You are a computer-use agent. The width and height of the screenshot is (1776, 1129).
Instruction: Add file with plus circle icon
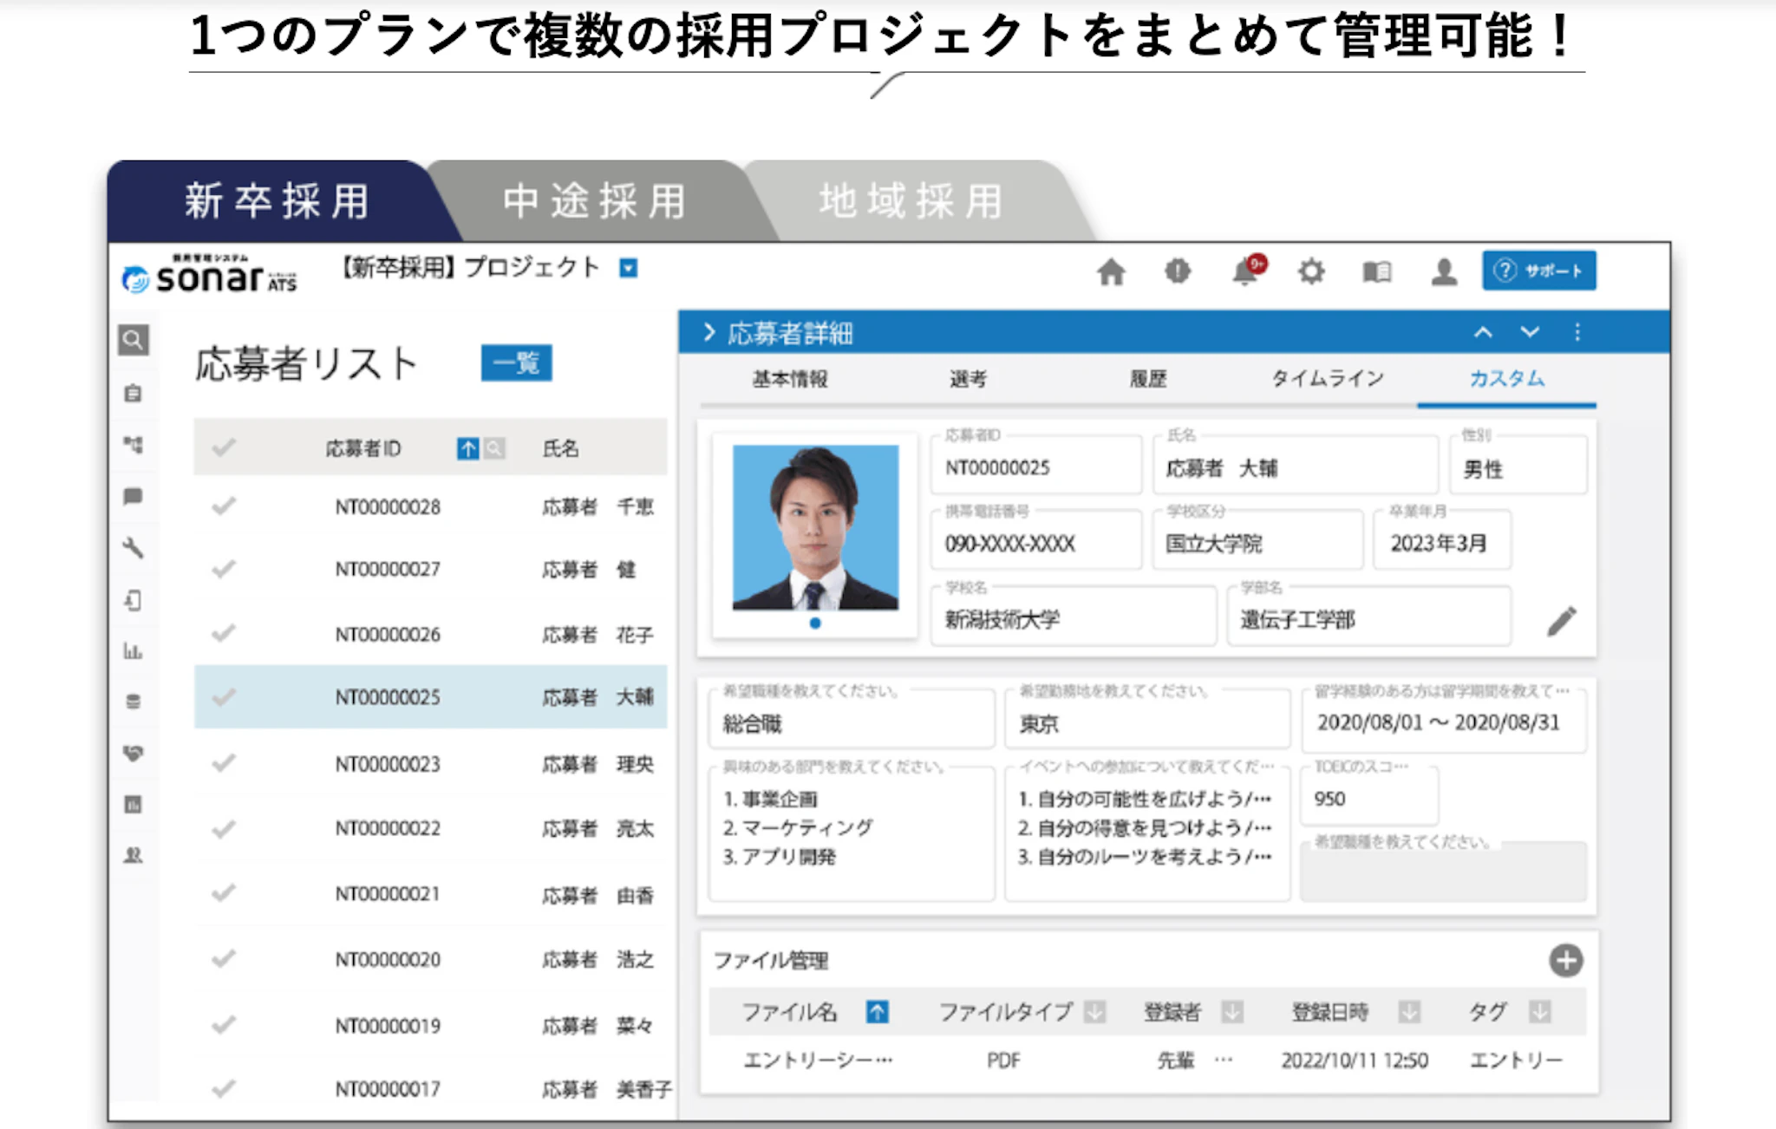[x=1565, y=961]
